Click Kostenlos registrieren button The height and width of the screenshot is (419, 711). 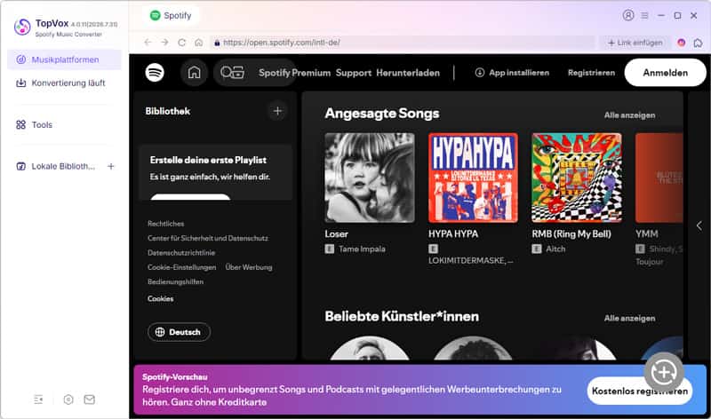click(x=639, y=391)
